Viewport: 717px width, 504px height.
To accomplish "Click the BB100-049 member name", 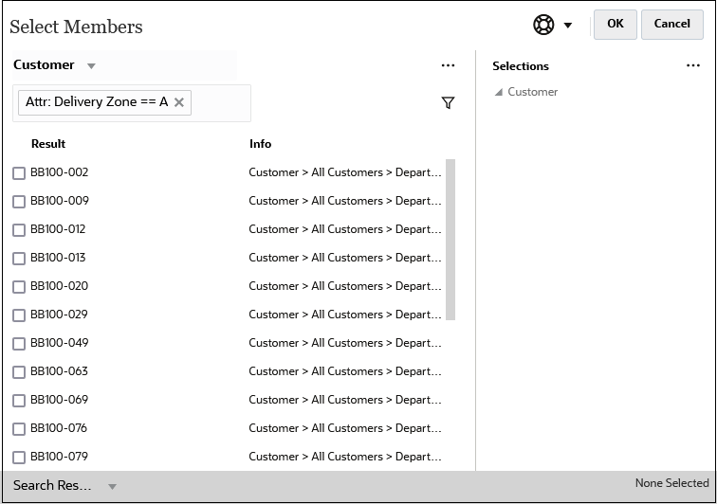I will (59, 343).
